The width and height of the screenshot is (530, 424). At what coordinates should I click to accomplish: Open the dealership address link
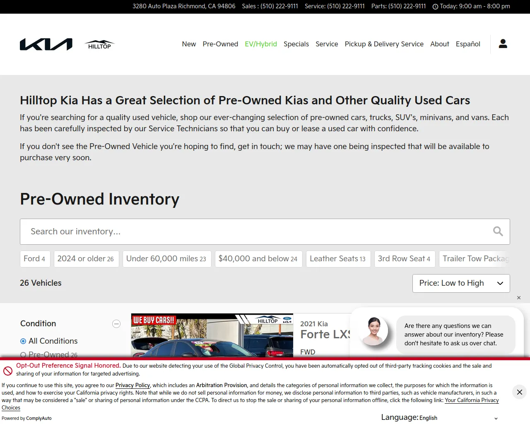click(184, 6)
